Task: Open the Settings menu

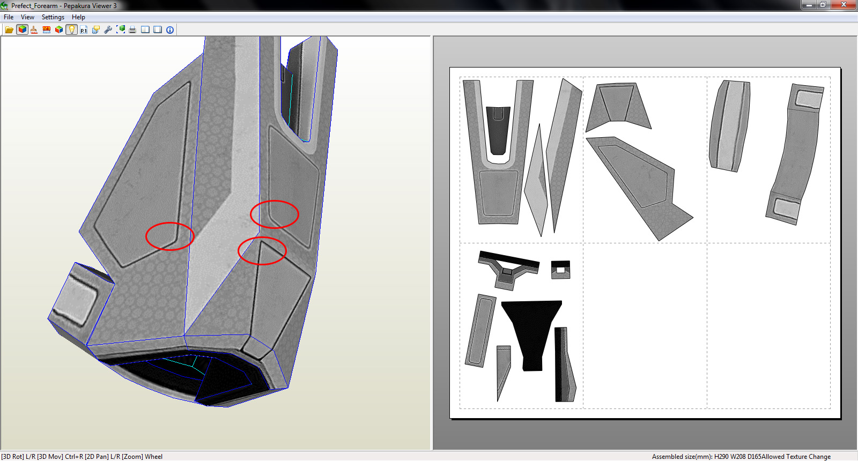Action: (x=53, y=17)
